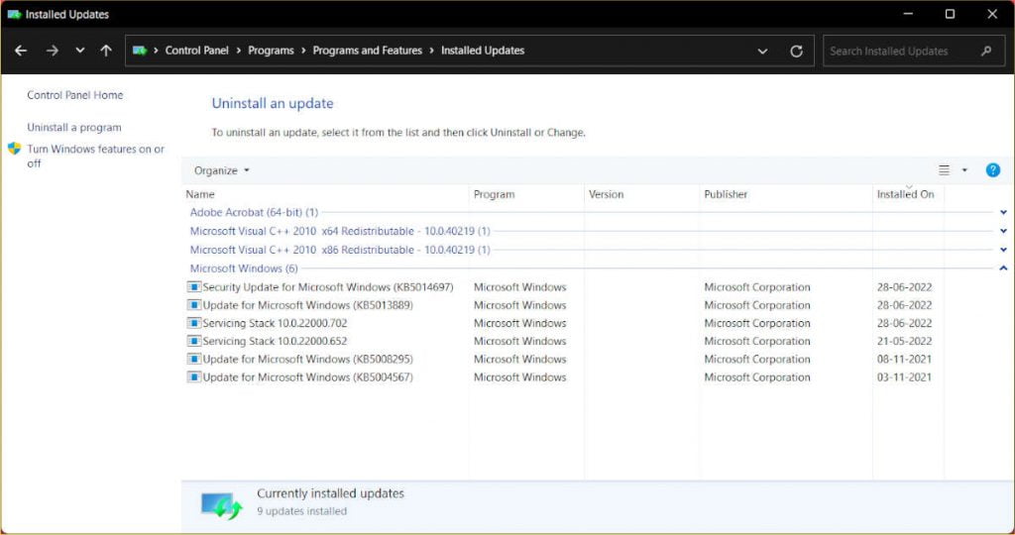Open the view options dropdown arrow
This screenshot has width=1015, height=535.
click(964, 170)
